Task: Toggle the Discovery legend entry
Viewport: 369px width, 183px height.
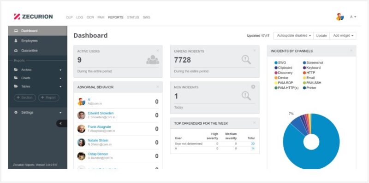Action: pyautogui.click(x=283, y=73)
